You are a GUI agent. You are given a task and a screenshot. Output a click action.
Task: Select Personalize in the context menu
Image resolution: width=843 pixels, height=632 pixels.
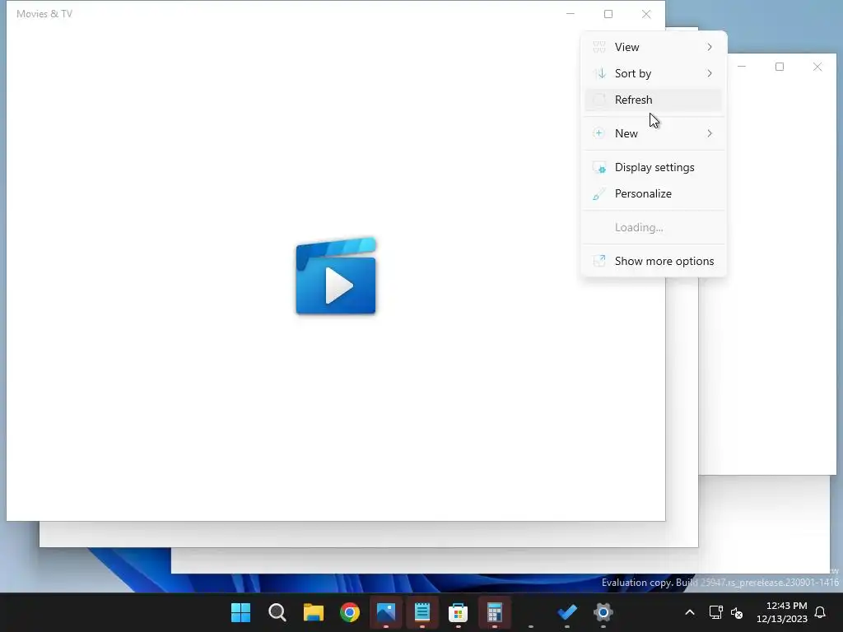pyautogui.click(x=653, y=193)
